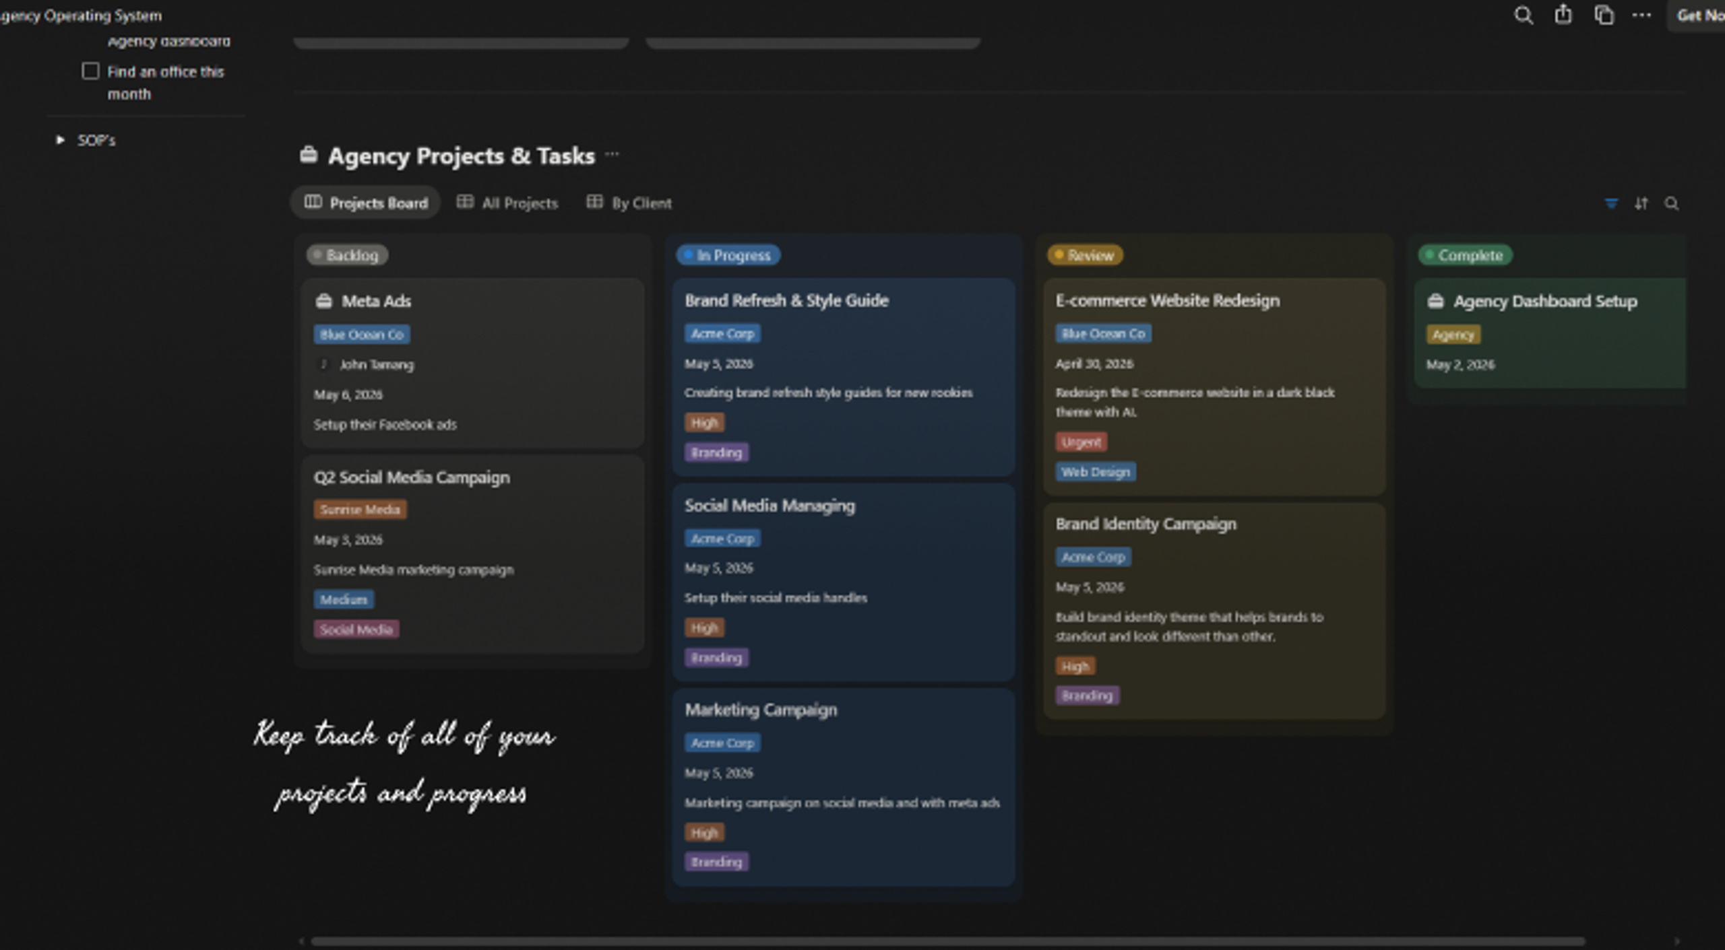Switch to the All Projects tab

(508, 203)
